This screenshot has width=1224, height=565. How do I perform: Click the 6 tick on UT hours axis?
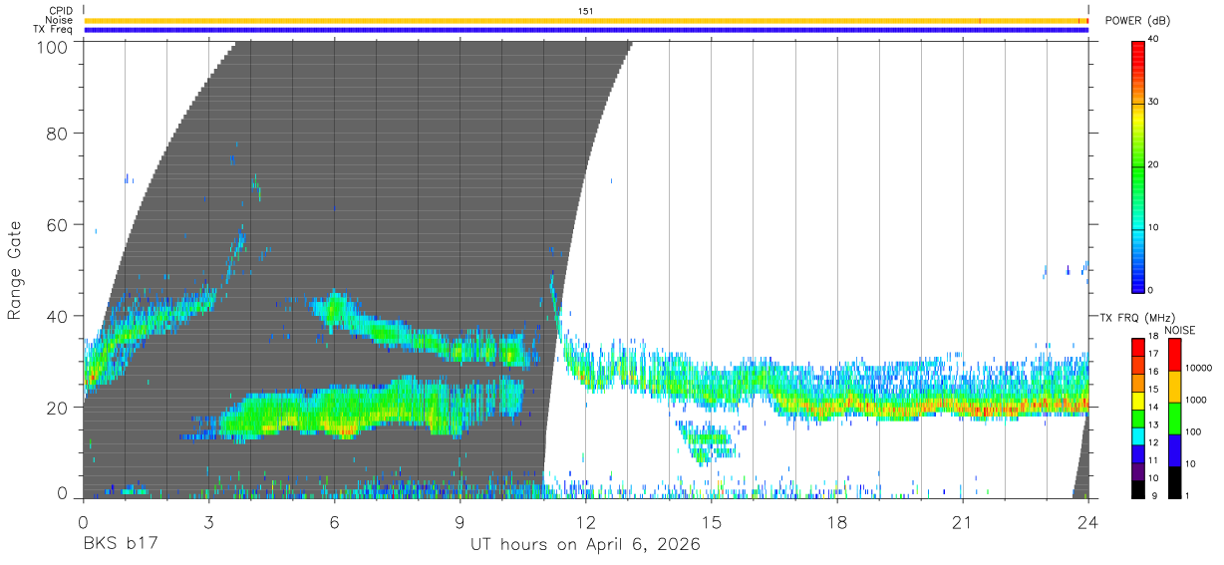coord(334,522)
